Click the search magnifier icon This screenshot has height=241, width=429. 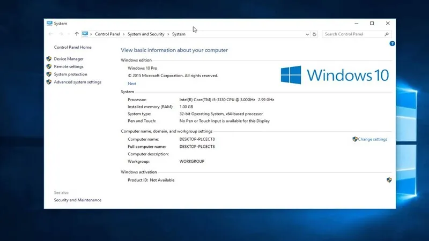tap(387, 34)
